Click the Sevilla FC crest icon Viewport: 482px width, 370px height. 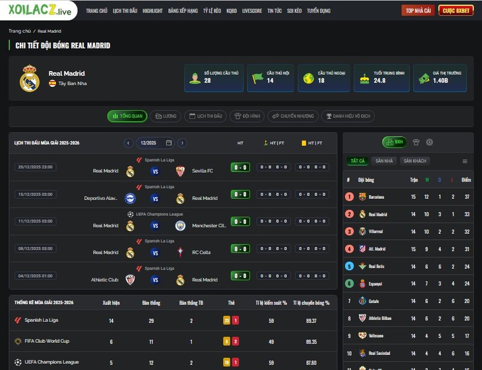180,171
